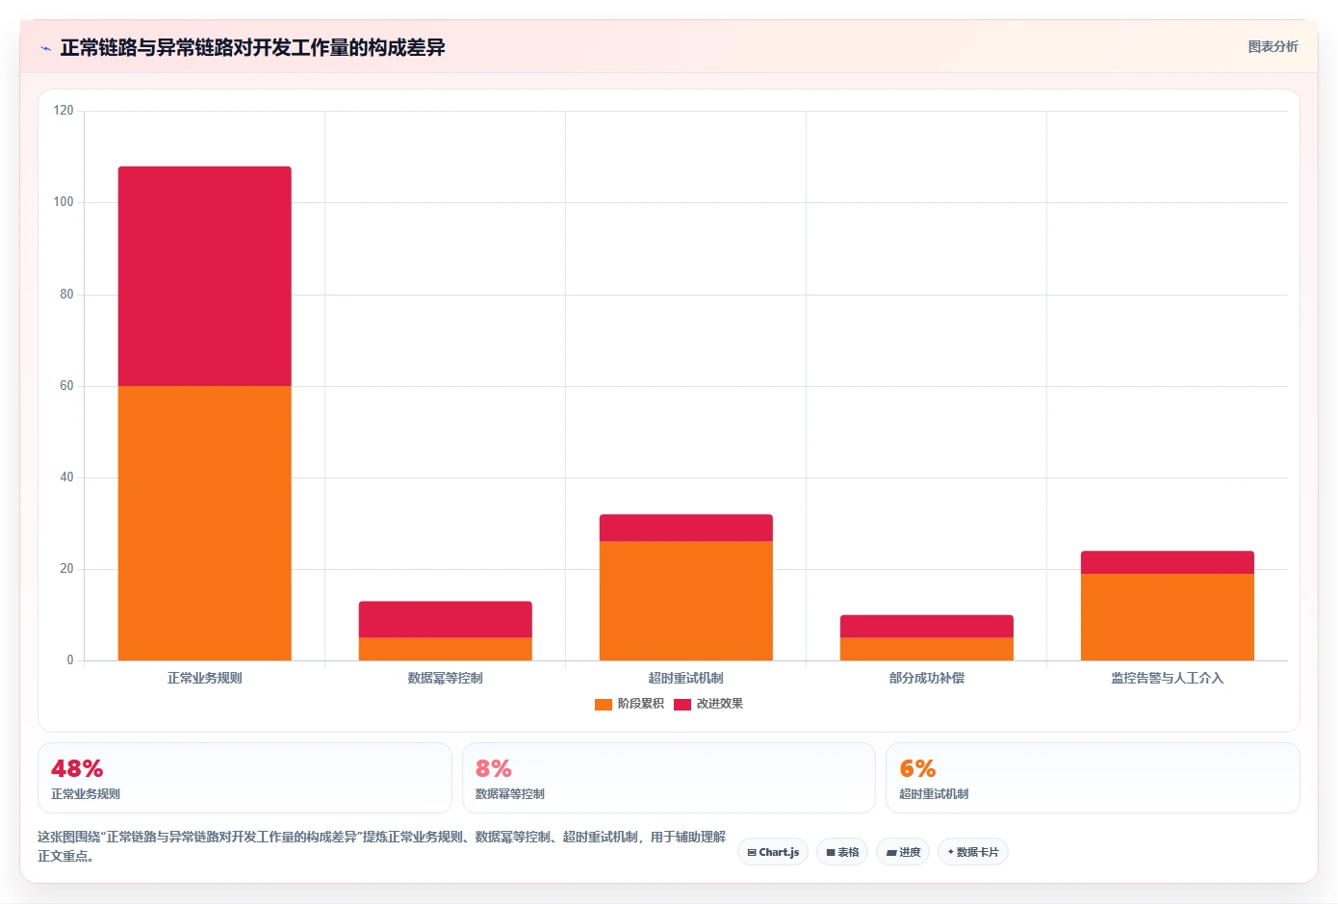Click the 48% 正常业务规则 data card
This screenshot has width=1338, height=904.
[244, 778]
